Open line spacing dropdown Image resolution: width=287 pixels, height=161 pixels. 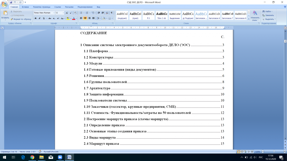[x=98, y=18]
